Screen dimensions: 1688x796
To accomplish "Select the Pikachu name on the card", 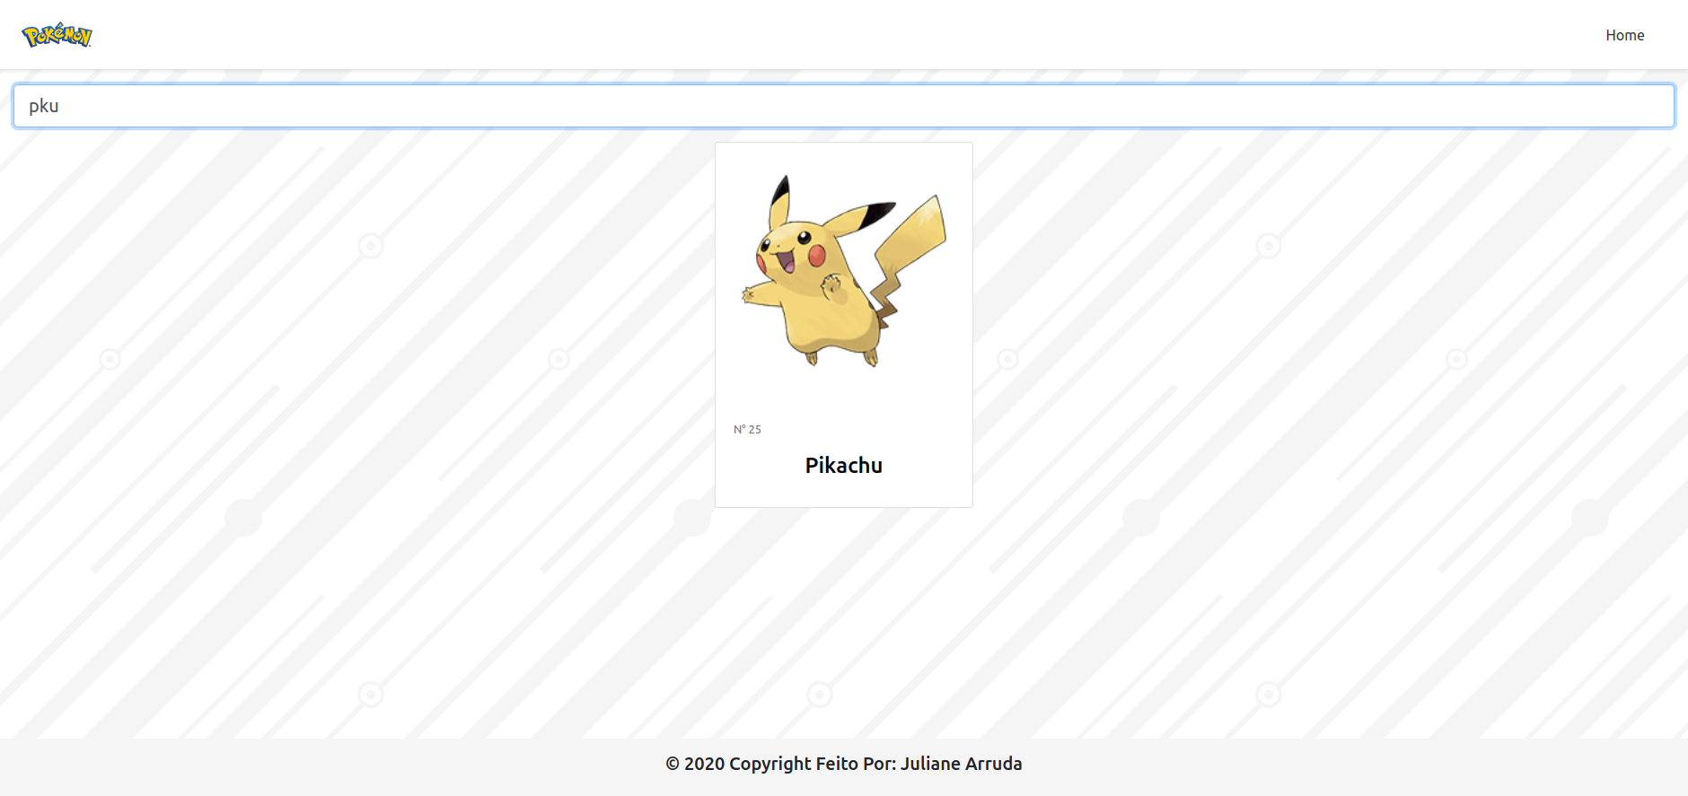I will click(x=844, y=466).
